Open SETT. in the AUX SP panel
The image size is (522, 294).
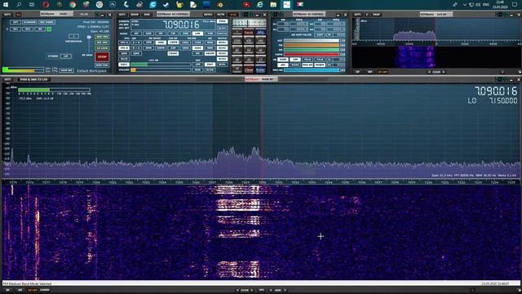(x=357, y=15)
